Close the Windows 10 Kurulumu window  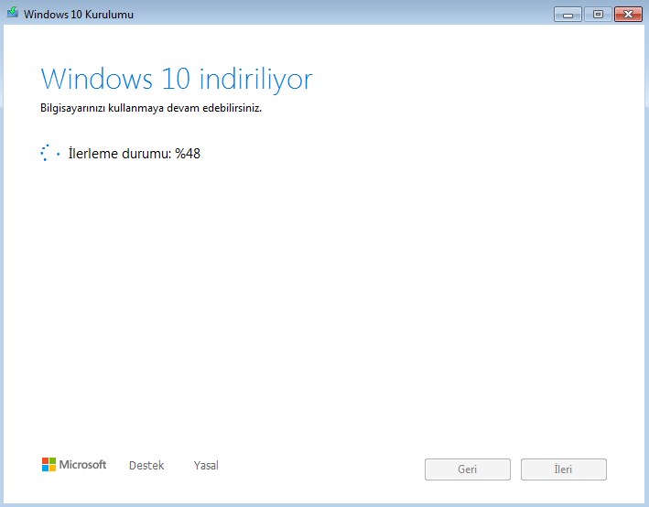(x=628, y=15)
